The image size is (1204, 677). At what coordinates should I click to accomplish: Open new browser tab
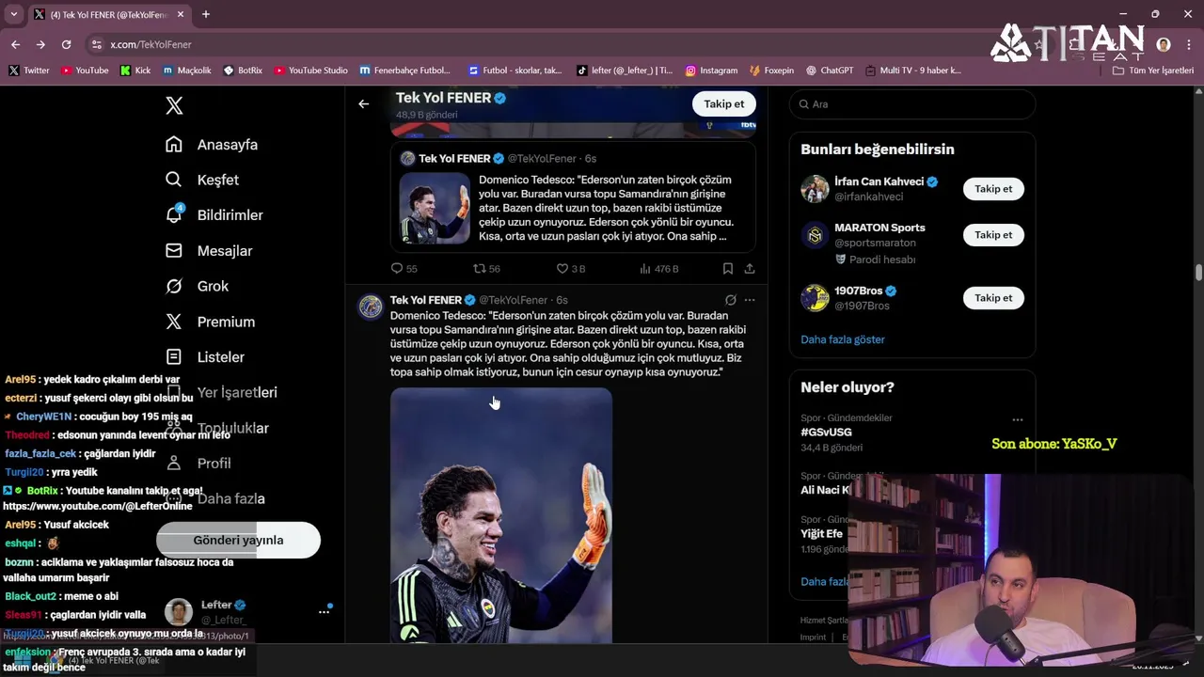[x=206, y=14]
